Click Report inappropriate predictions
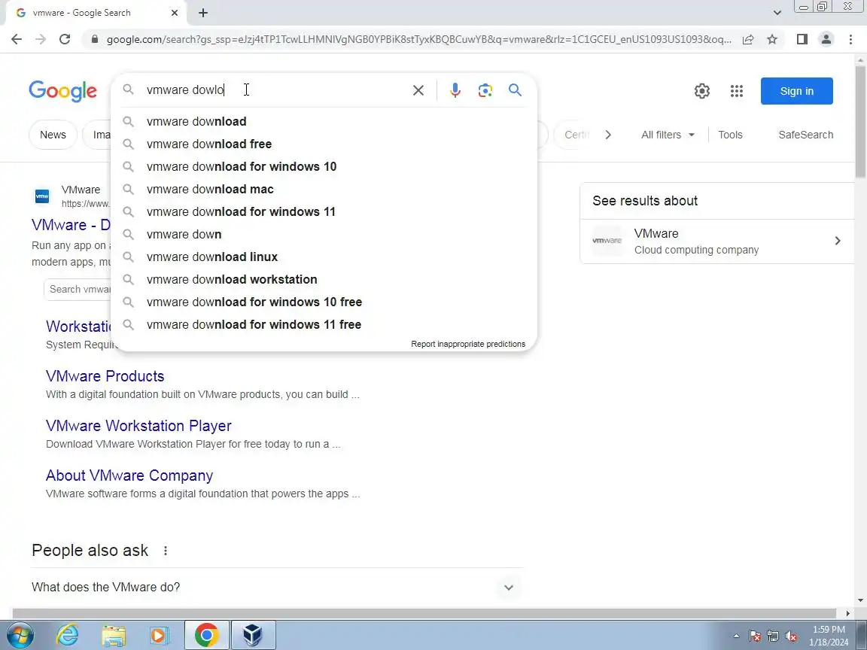The width and height of the screenshot is (867, 650). tap(468, 345)
